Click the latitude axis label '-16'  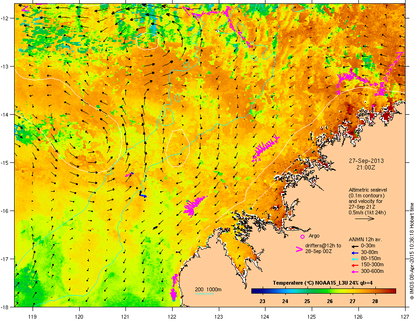coord(5,211)
